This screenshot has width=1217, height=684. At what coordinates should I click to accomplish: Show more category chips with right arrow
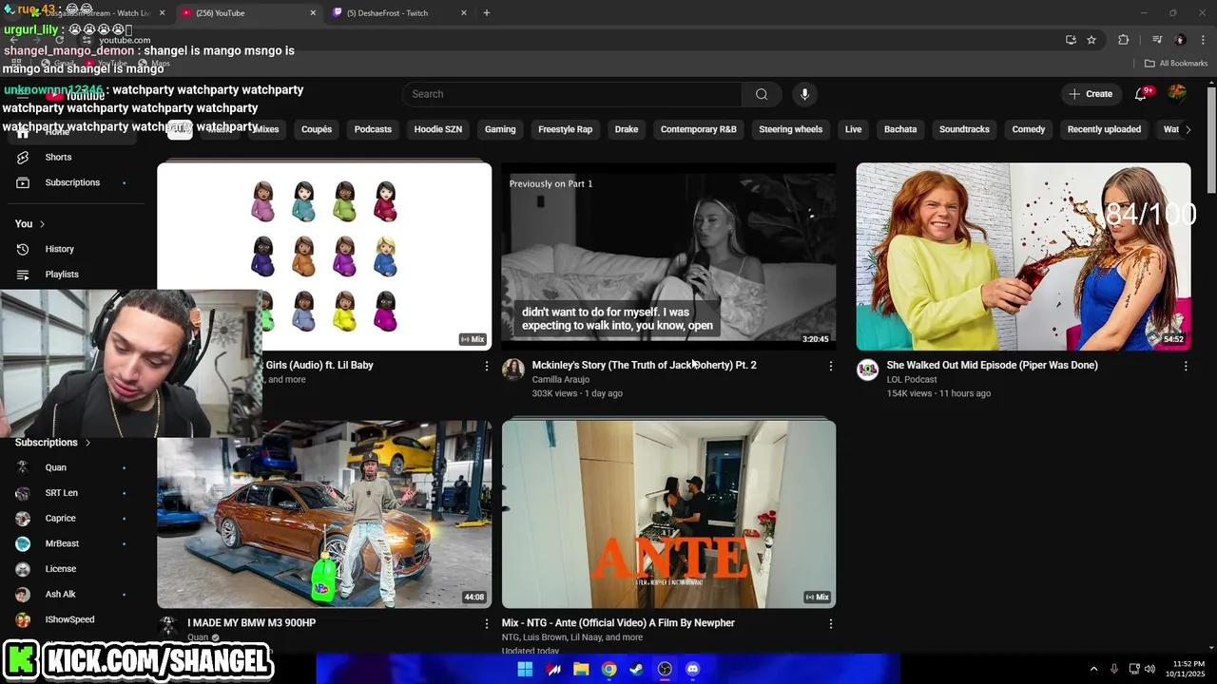pyautogui.click(x=1188, y=129)
